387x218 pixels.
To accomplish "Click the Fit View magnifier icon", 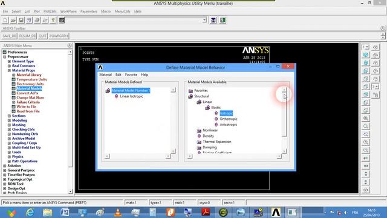I will pyautogui.click(x=366, y=118).
